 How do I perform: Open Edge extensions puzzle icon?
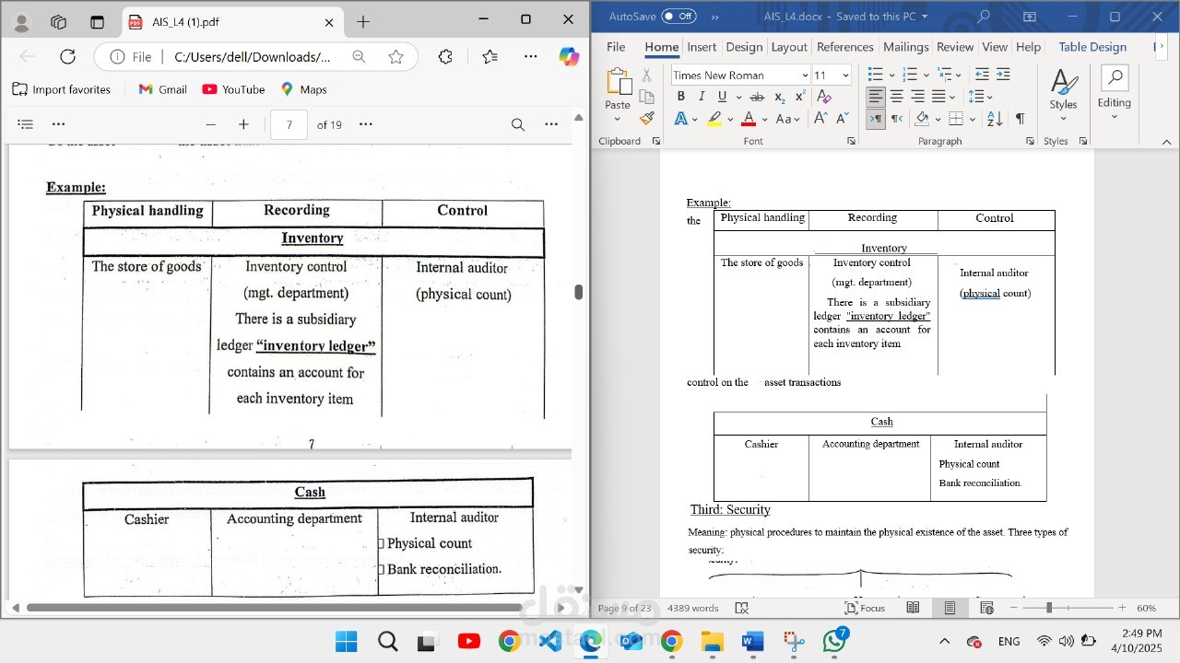click(445, 57)
